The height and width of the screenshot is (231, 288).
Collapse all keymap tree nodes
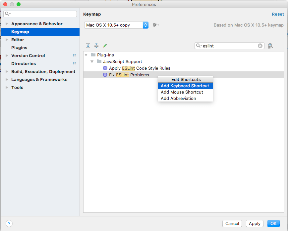coord(96,45)
